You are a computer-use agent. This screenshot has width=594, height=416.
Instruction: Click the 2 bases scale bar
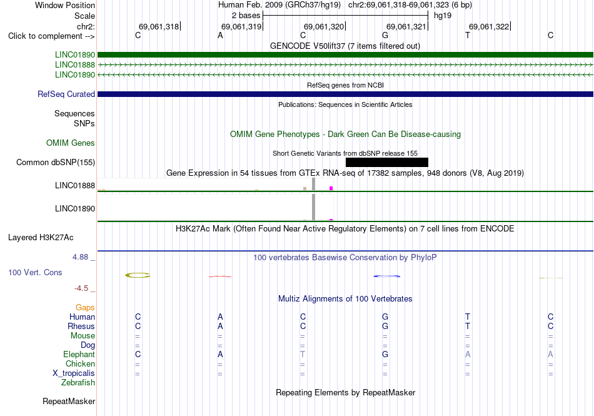point(345,16)
